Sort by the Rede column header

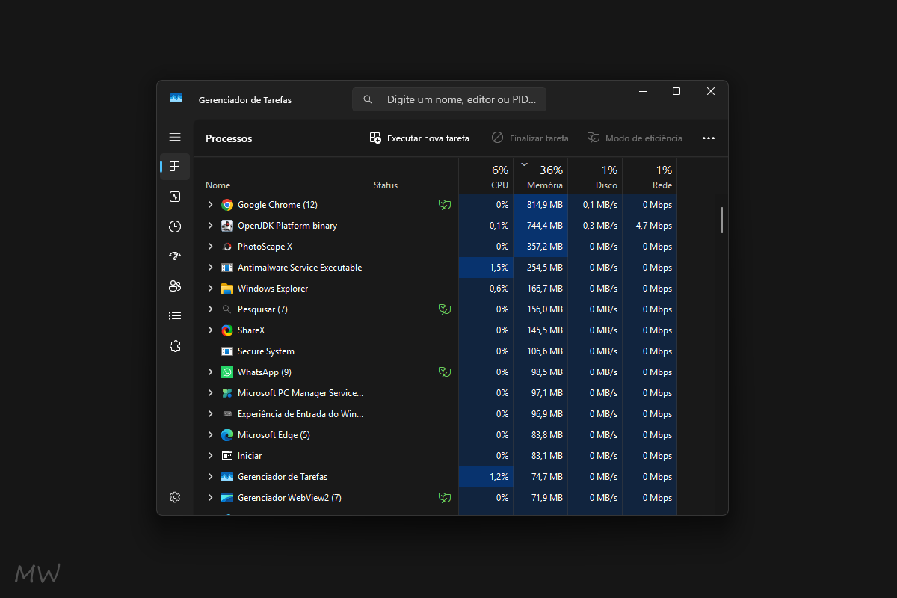tap(650, 176)
